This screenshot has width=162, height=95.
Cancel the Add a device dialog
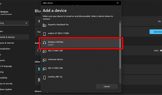(x=107, y=86)
